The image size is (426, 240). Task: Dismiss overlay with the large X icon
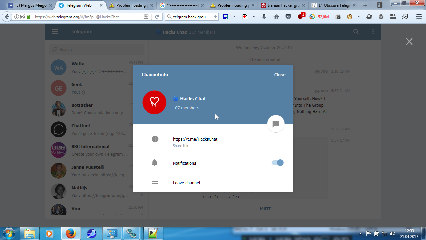(x=409, y=41)
